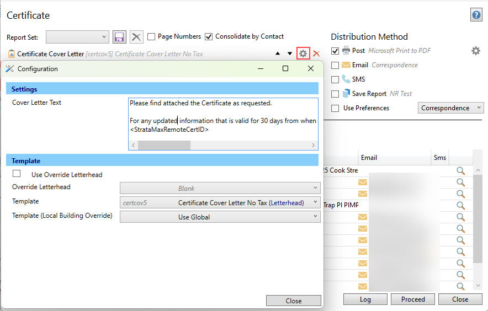The height and width of the screenshot is (311, 488).
Task: Click the SMS phone icon
Action: click(346, 79)
